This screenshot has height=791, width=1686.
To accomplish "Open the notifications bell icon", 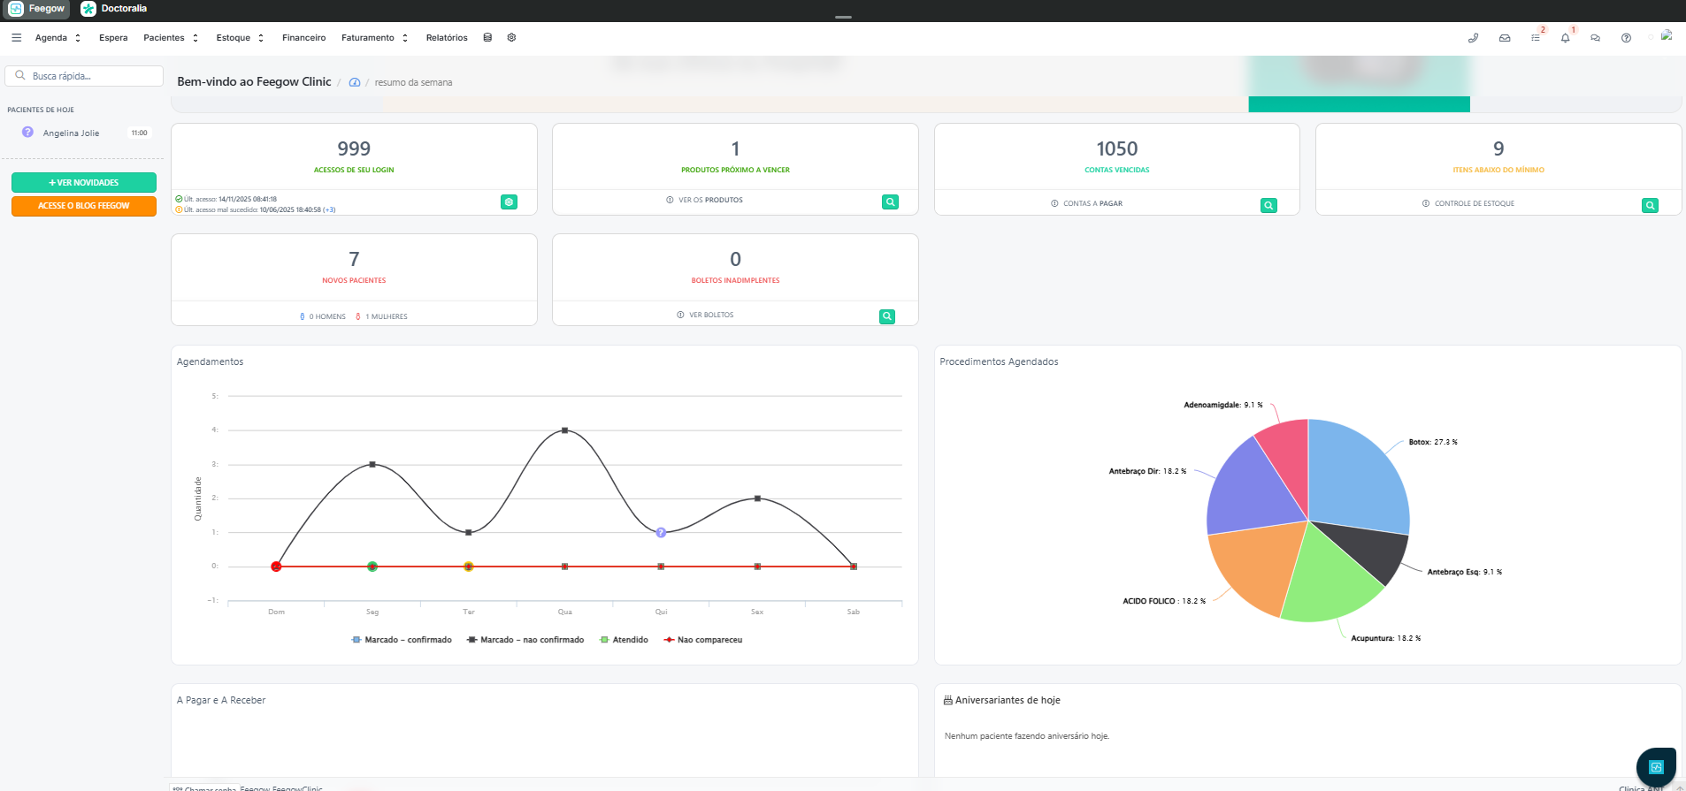I will pos(1565,38).
